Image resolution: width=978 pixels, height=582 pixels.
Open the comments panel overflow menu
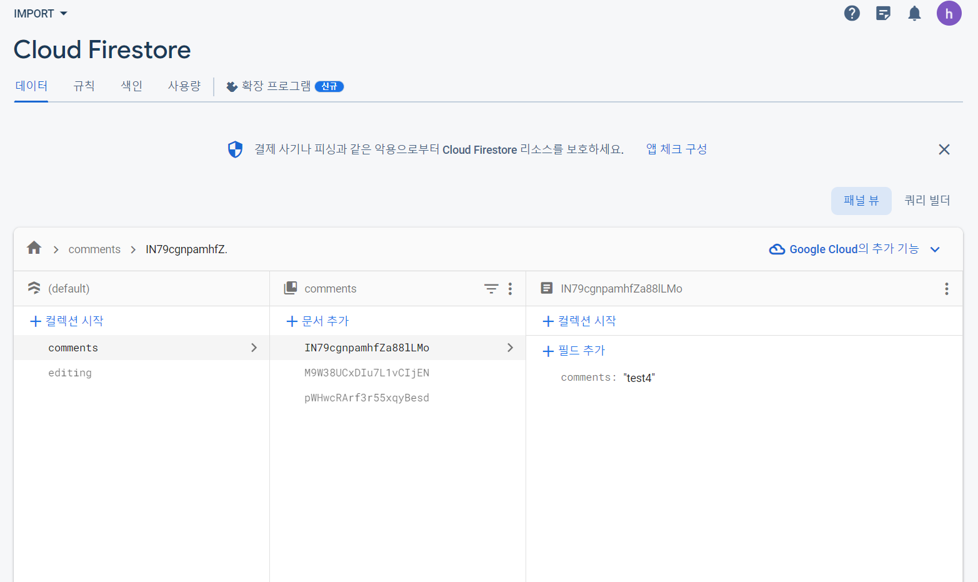pos(510,288)
